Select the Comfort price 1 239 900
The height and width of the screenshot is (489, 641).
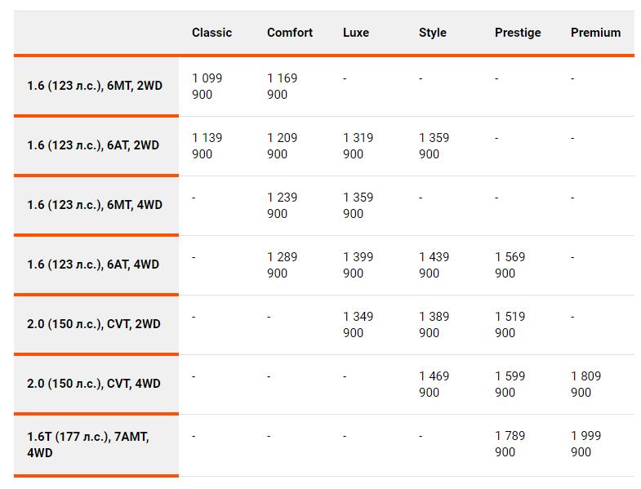(x=282, y=205)
